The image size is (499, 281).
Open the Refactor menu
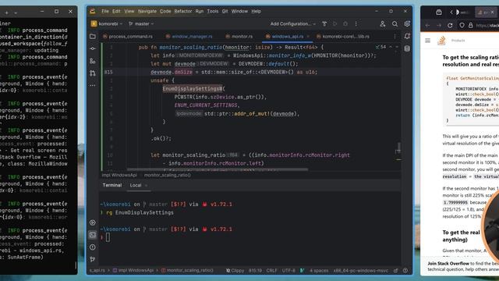coord(183,11)
